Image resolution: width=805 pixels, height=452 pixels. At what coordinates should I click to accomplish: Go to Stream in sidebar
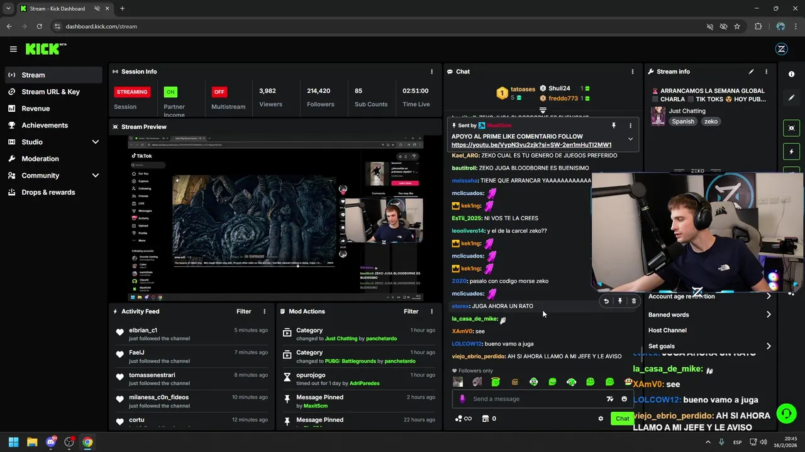(53, 75)
